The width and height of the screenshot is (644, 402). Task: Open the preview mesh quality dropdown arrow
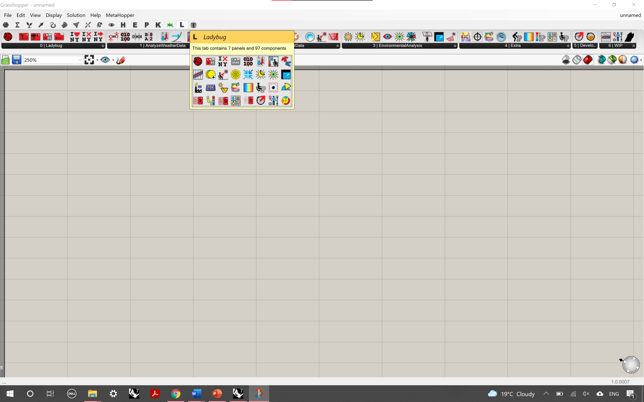pyautogui.click(x=641, y=60)
